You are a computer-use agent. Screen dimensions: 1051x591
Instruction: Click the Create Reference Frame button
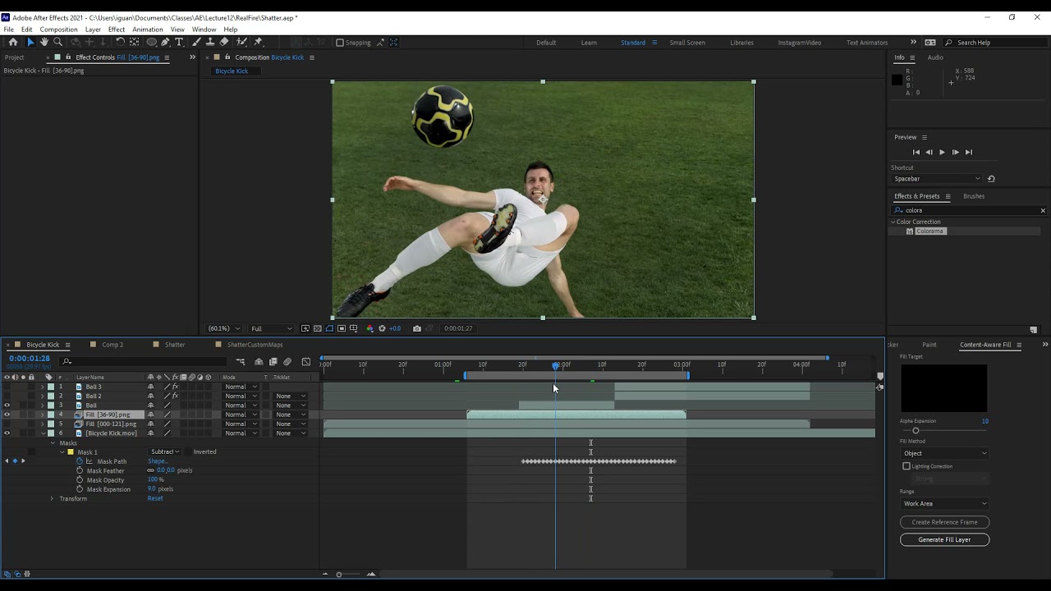(x=944, y=522)
